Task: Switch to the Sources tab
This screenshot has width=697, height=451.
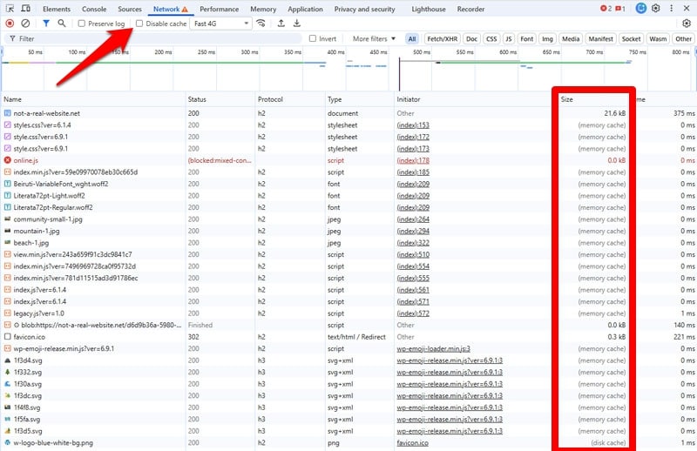Action: (129, 9)
